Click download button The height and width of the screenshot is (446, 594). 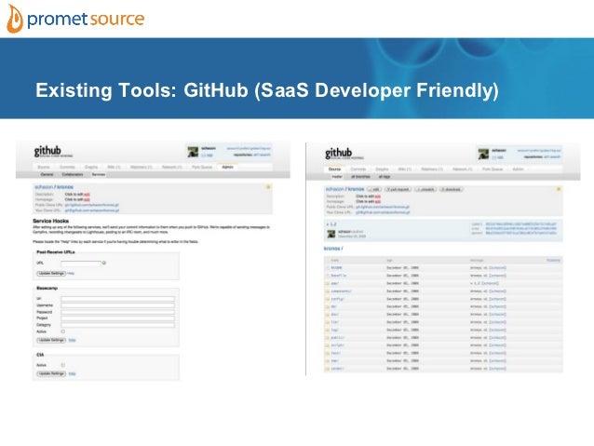(452, 189)
